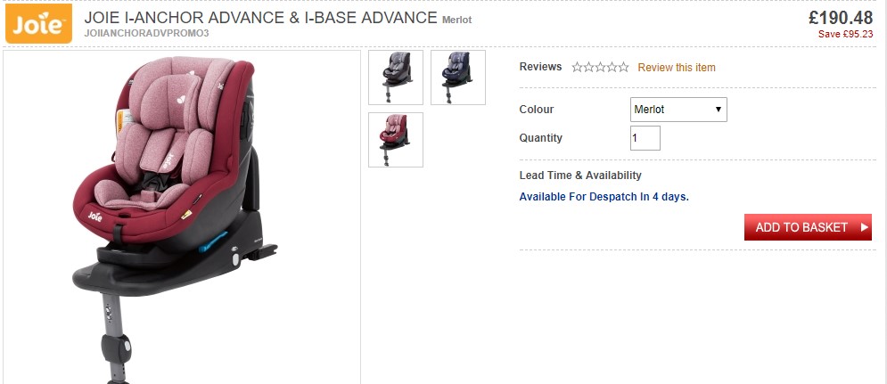The image size is (887, 384).
Task: Click the arrow icon on Add To Basket
Action: pos(864,227)
